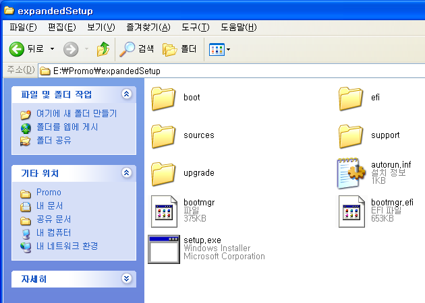425x303 pixels.
Task: Click the new folder icon in tasks
Action: click(26, 114)
